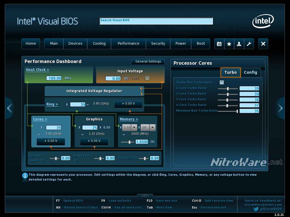Click the VisualBIOS Twitter bird icon

coord(256,209)
